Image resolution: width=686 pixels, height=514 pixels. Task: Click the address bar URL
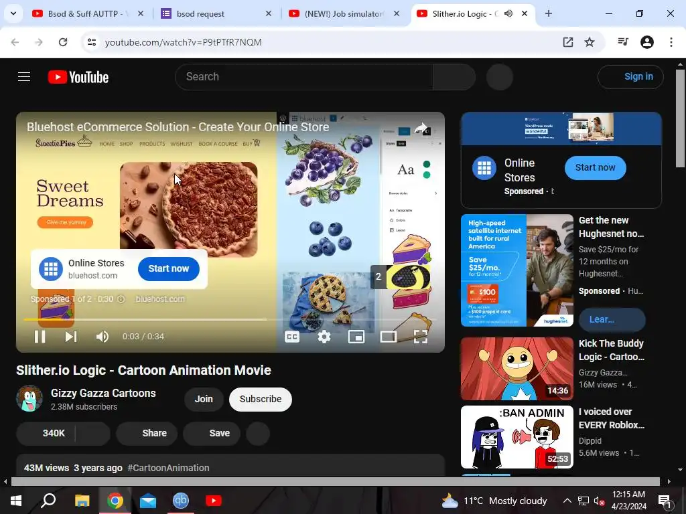click(184, 42)
